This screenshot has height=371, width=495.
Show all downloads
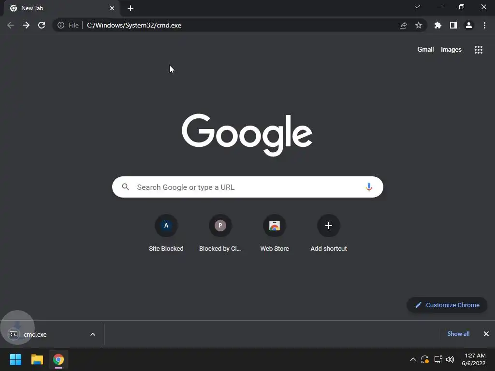click(x=458, y=334)
